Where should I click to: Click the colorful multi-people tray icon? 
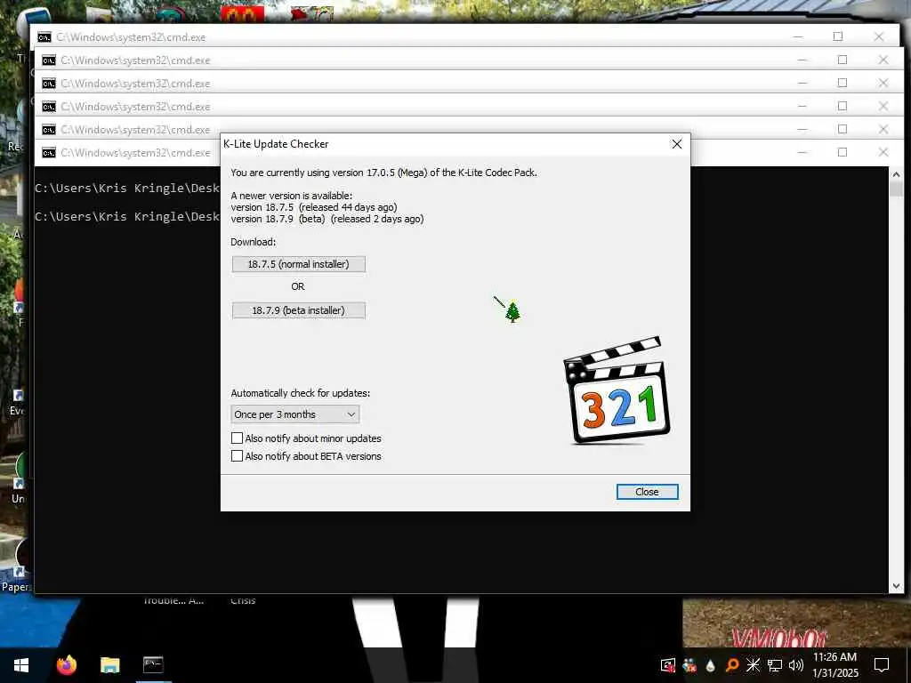(x=689, y=665)
